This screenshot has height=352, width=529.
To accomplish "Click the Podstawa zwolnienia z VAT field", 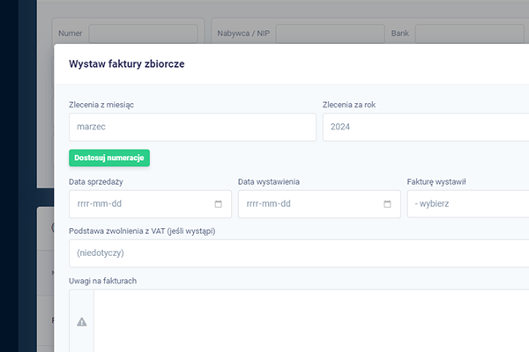I will [299, 253].
